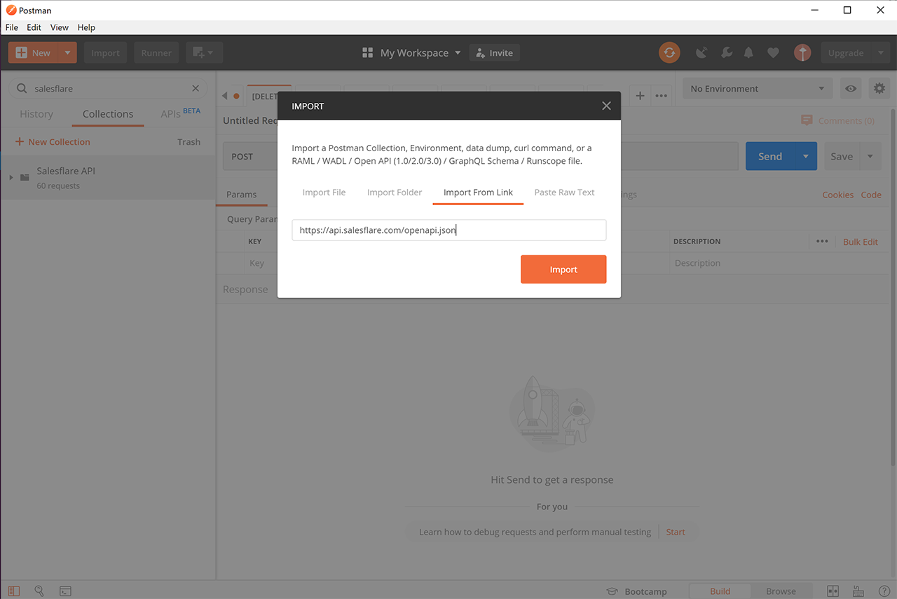The height and width of the screenshot is (599, 897).
Task: Open params table three-dots options
Action: [822, 241]
